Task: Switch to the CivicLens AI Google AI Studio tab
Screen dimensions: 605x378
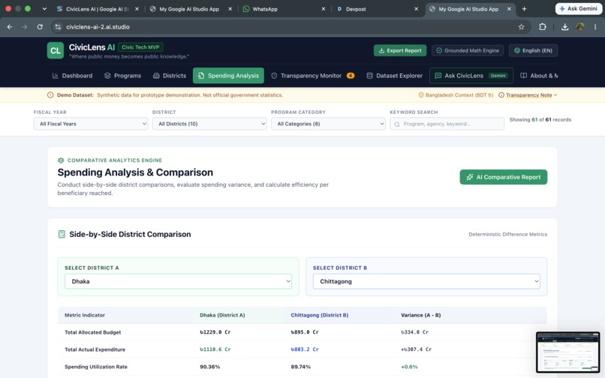Action: [x=98, y=9]
